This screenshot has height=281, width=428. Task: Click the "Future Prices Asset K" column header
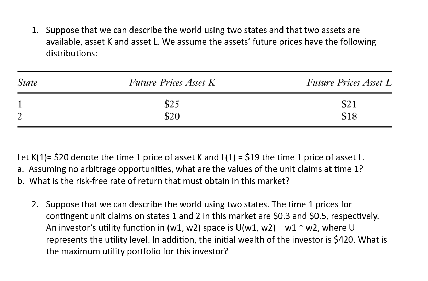[172, 83]
